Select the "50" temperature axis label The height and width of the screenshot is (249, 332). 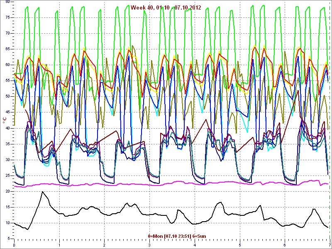tap(7, 97)
